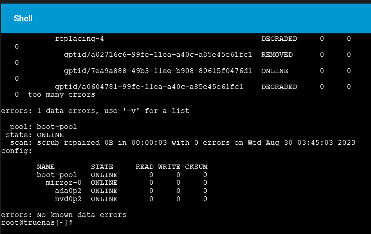Viewport: 371px width, 234px height.
Task: Click the mirror-0 vdev row
Action: (126, 182)
